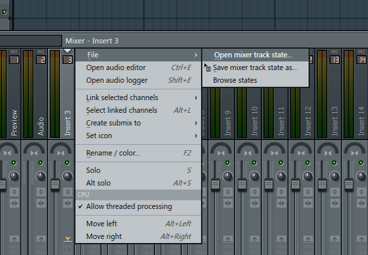Screen dimensions: 368x255
Task: Expand the Set icon submenu
Action: pos(138,136)
